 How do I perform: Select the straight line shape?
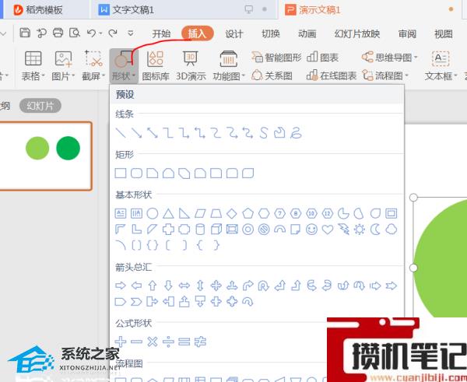121,133
